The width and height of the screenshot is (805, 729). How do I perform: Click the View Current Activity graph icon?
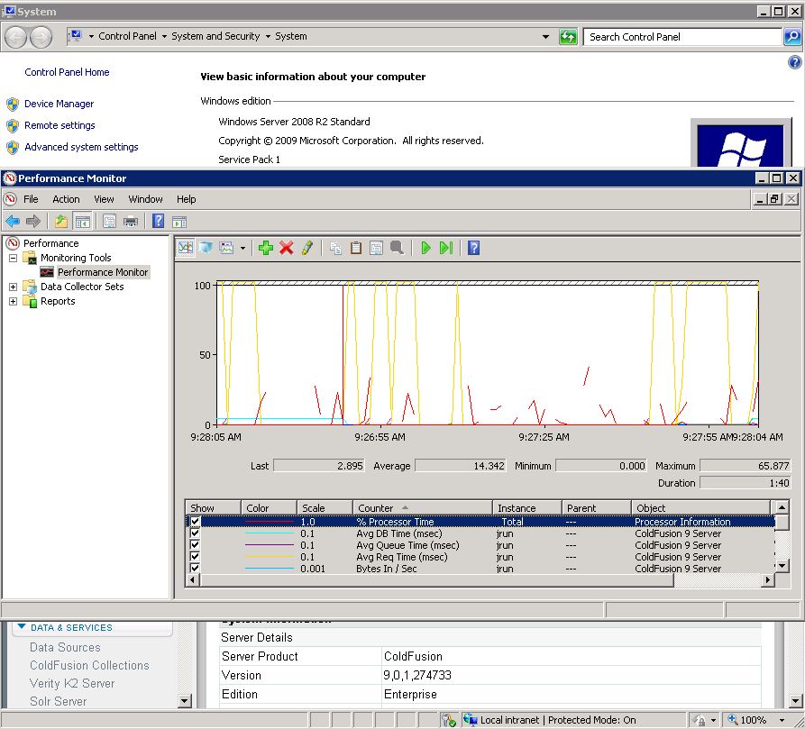(x=185, y=248)
